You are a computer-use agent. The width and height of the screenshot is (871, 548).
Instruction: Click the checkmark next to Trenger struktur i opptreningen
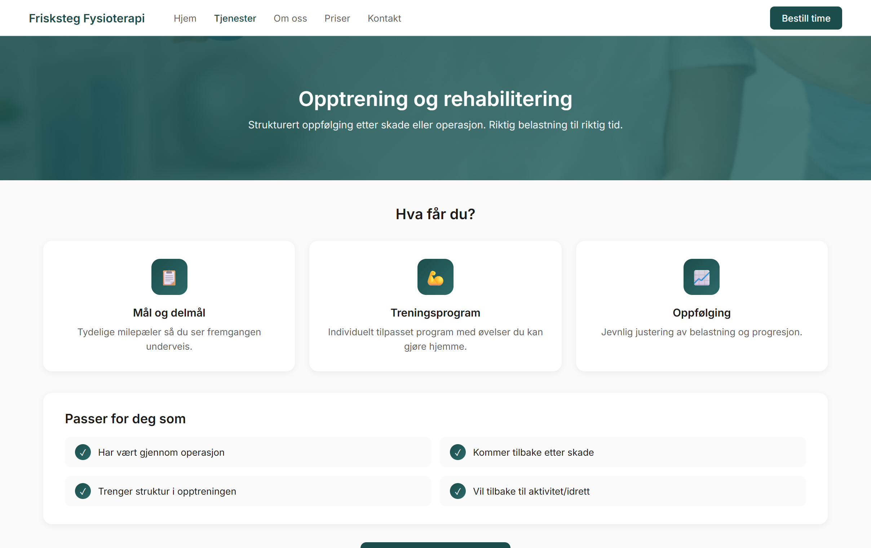tap(84, 491)
